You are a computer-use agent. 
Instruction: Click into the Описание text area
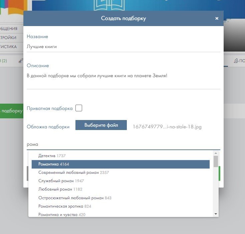[123, 80]
